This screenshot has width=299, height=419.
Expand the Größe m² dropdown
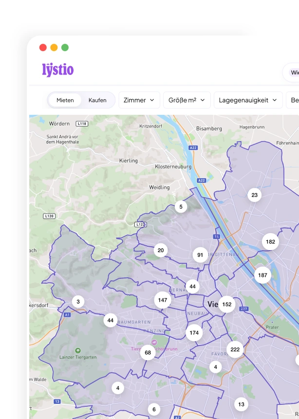(x=187, y=100)
